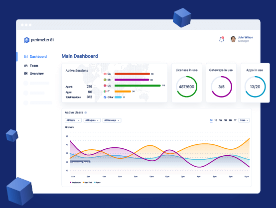
Task: Select the Dashboard sidebar icon
Action: pyautogui.click(x=26, y=56)
